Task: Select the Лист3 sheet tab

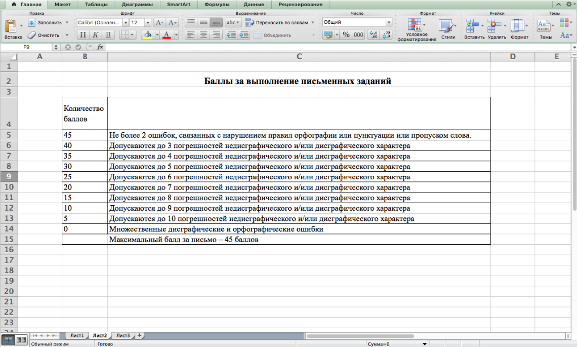Action: [x=123, y=335]
